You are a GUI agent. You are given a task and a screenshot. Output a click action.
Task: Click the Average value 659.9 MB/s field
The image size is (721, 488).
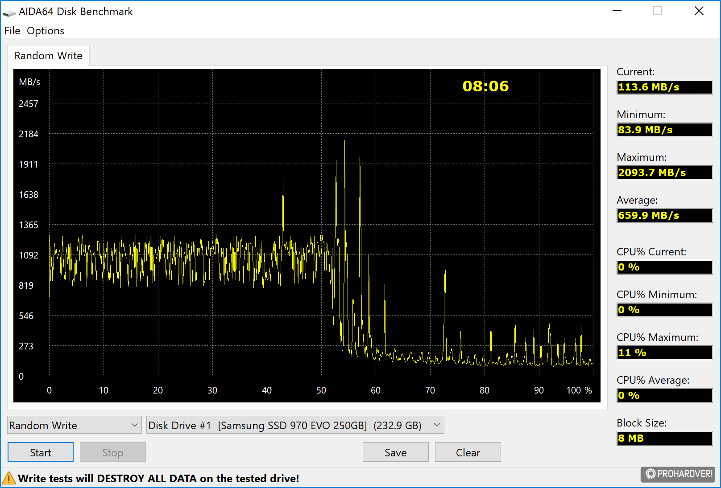(664, 215)
